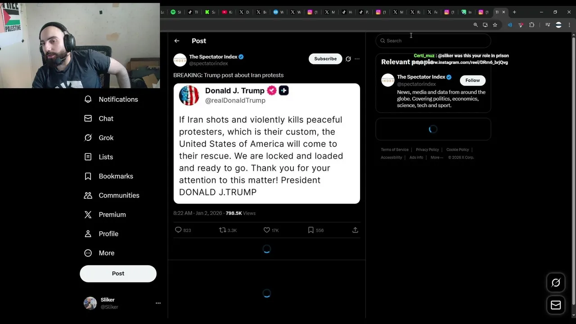This screenshot has width=576, height=324.
Task: Select Bookmarks in the navigation menu
Action: click(116, 176)
